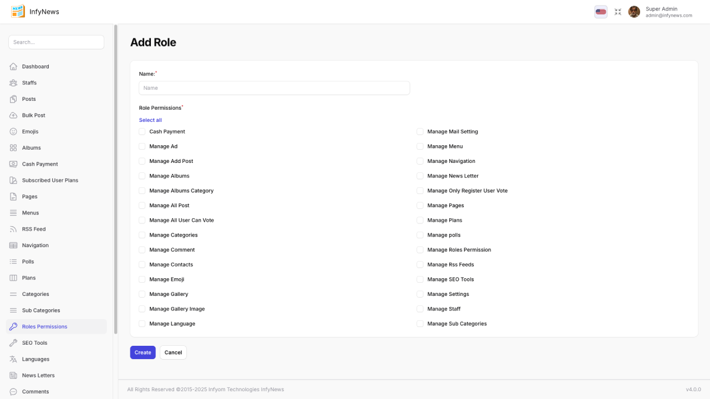Click the RSS Feed icon
This screenshot has height=399, width=710.
click(x=13, y=229)
